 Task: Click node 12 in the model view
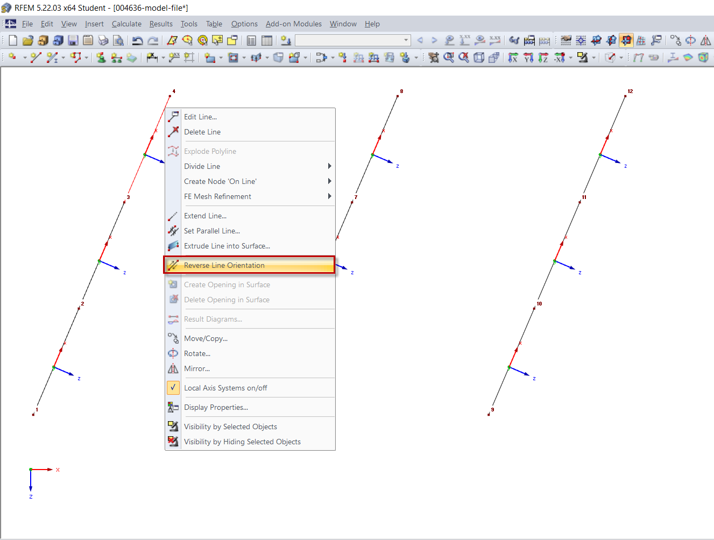pyautogui.click(x=625, y=96)
